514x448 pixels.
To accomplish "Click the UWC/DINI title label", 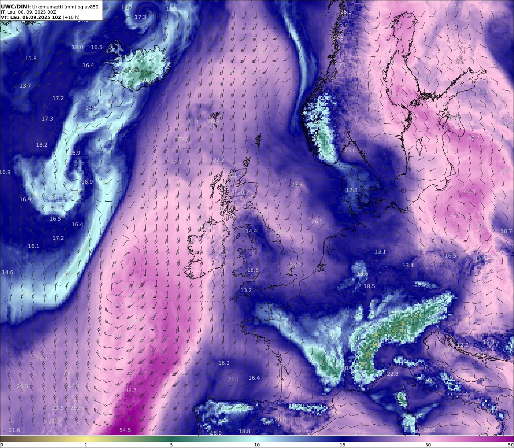I will point(16,6).
